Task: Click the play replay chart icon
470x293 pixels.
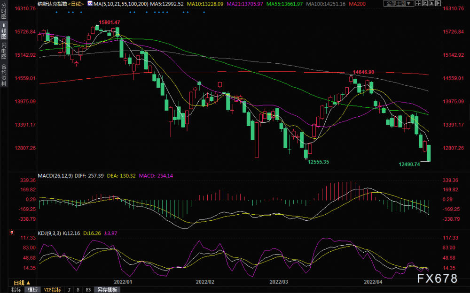Action: [431, 3]
